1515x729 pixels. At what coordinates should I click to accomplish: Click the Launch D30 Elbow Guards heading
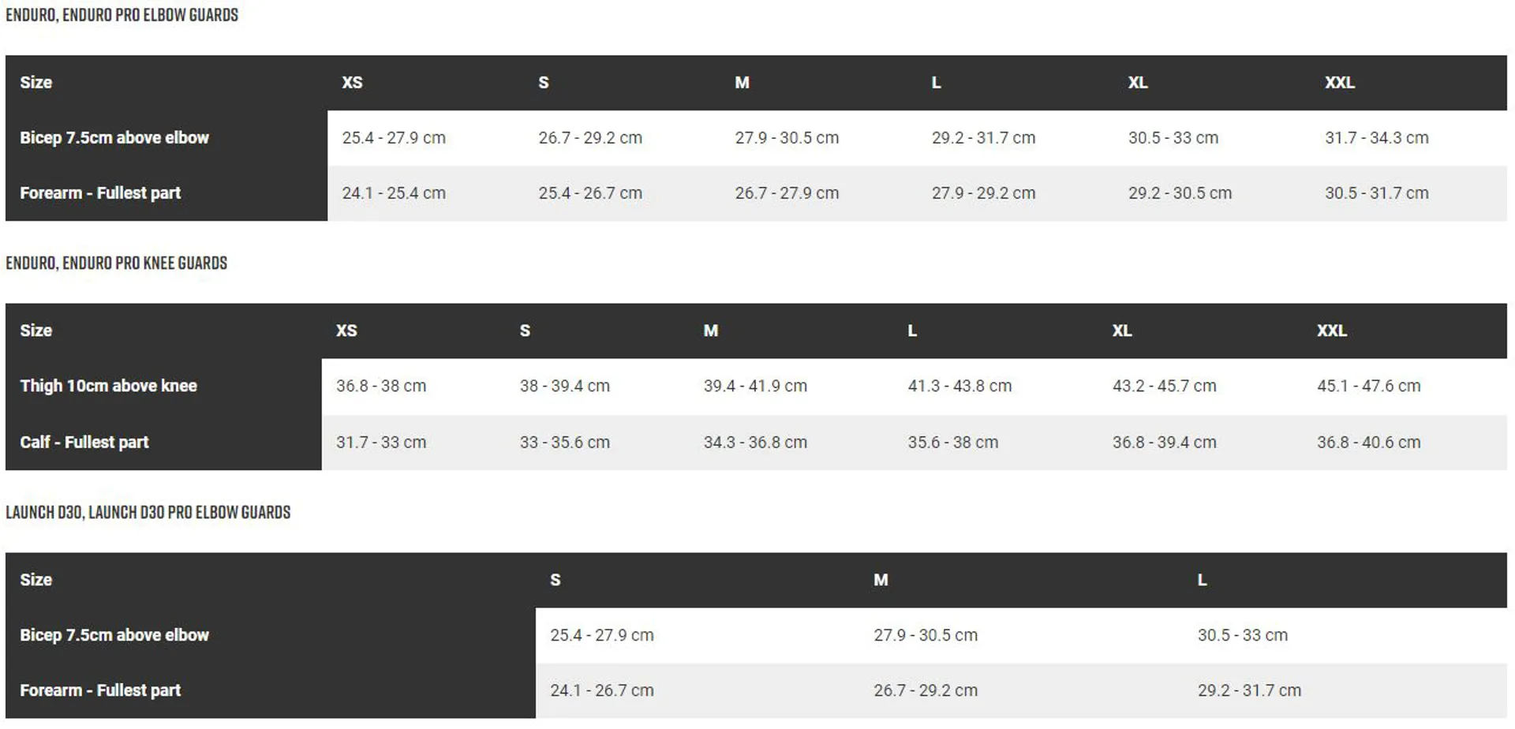tap(148, 513)
